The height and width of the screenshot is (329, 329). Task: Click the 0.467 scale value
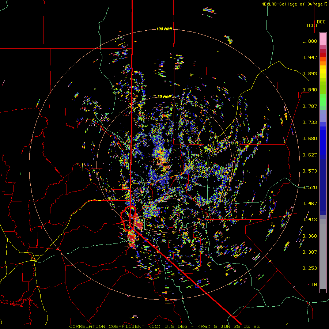310,204
